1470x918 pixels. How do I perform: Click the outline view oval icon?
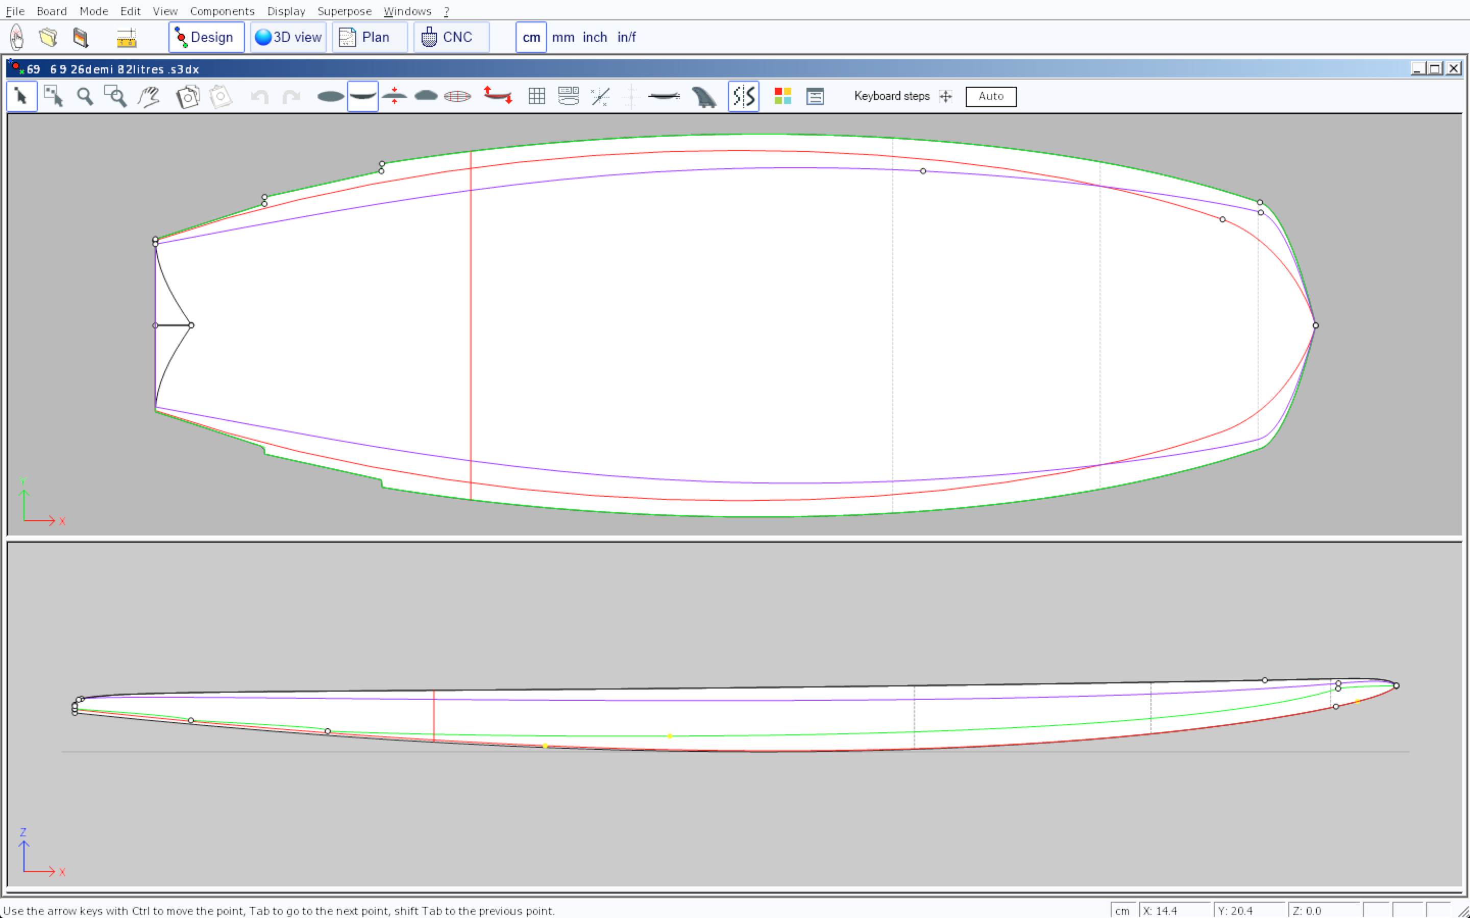point(330,96)
